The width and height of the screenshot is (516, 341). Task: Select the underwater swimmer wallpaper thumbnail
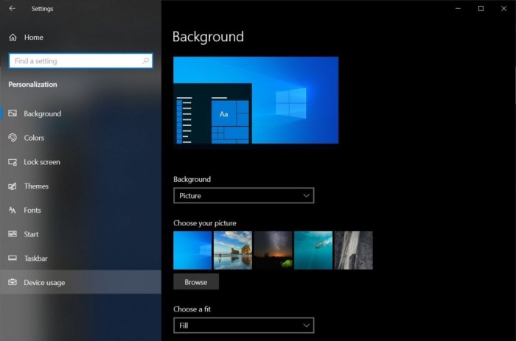click(x=313, y=250)
